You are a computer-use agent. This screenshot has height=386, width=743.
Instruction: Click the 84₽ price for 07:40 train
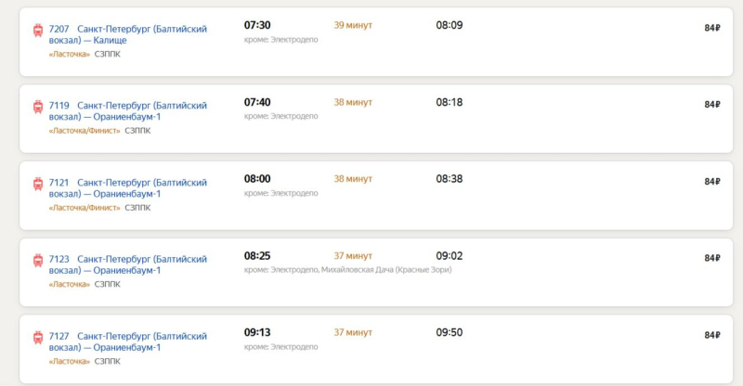click(x=712, y=105)
